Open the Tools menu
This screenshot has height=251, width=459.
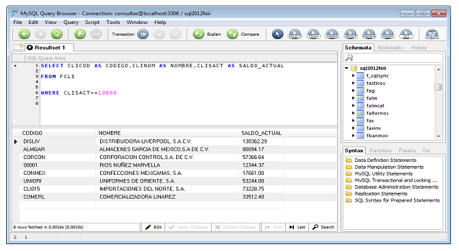(113, 22)
